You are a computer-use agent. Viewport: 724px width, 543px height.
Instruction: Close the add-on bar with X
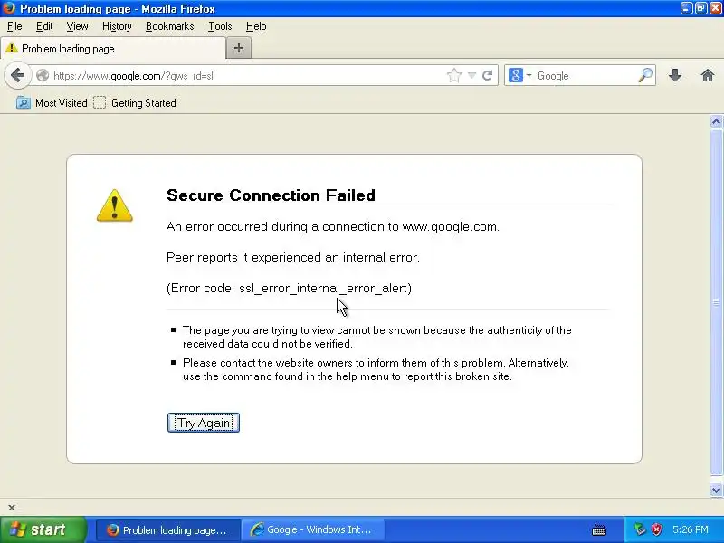tap(12, 508)
